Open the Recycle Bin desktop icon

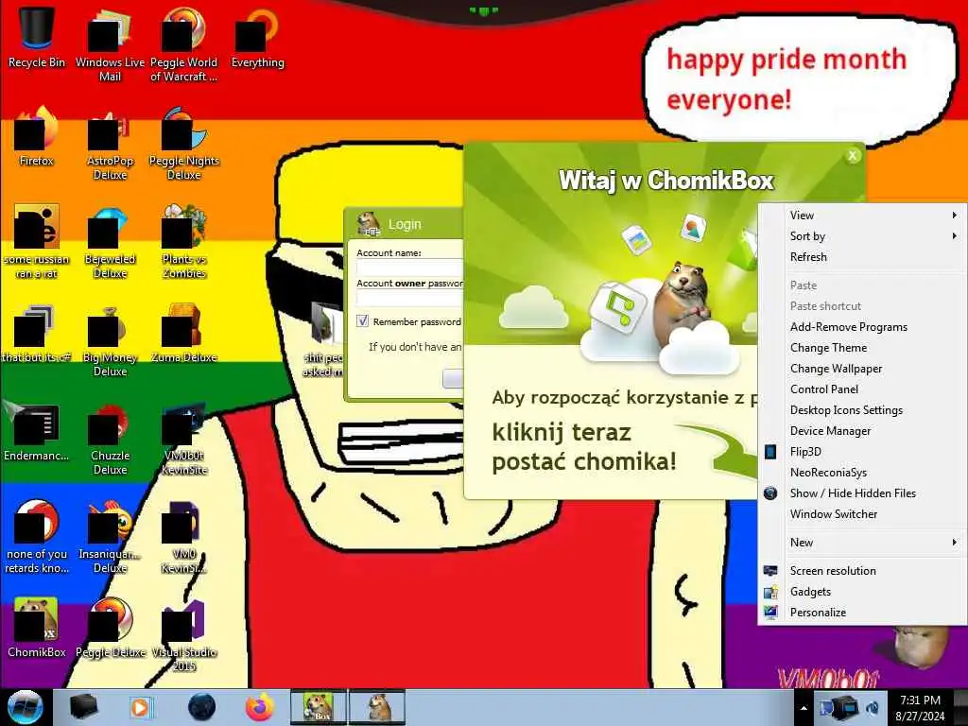tap(37, 37)
